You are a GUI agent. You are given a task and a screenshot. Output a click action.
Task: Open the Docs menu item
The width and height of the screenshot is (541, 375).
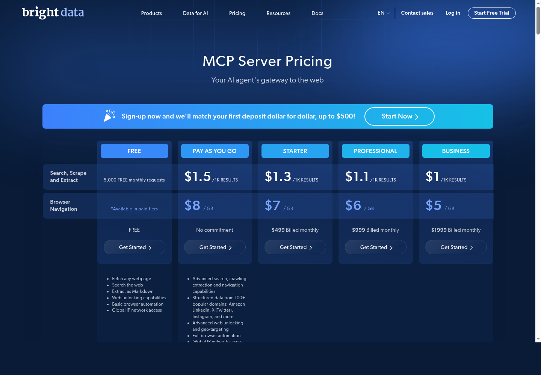coord(317,13)
